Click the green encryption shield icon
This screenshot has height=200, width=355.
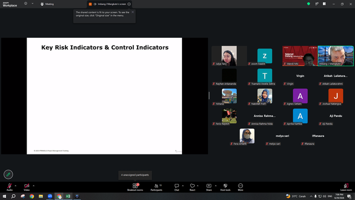pyautogui.click(x=308, y=4)
